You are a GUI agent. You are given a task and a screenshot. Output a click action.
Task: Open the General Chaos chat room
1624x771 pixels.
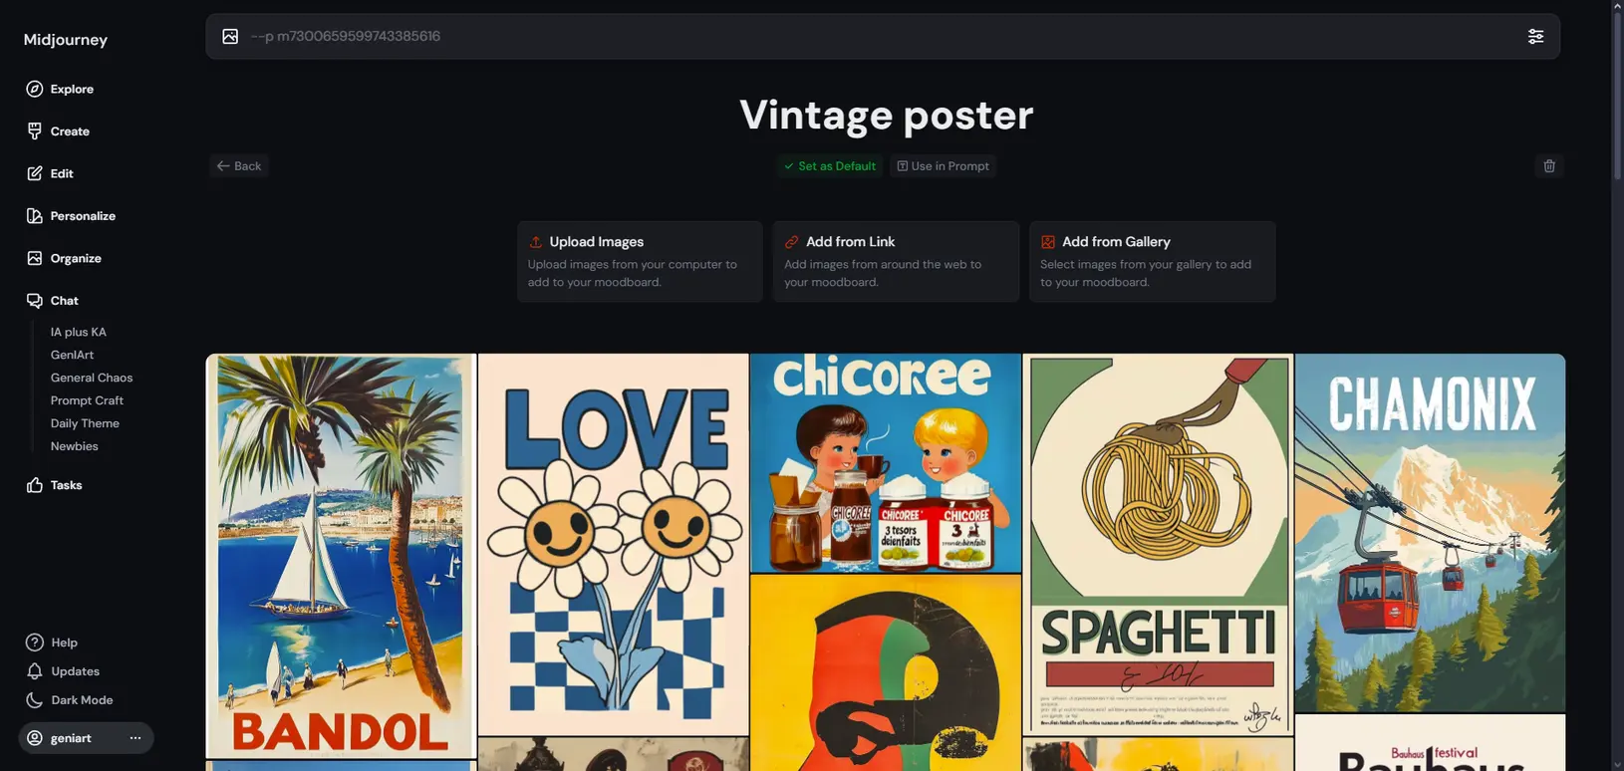point(92,378)
